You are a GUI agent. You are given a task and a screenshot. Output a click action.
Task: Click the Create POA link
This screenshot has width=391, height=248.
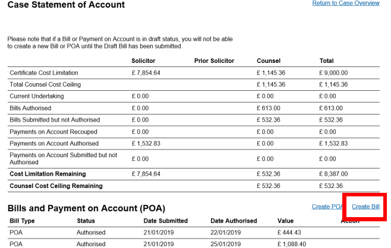[x=327, y=206]
